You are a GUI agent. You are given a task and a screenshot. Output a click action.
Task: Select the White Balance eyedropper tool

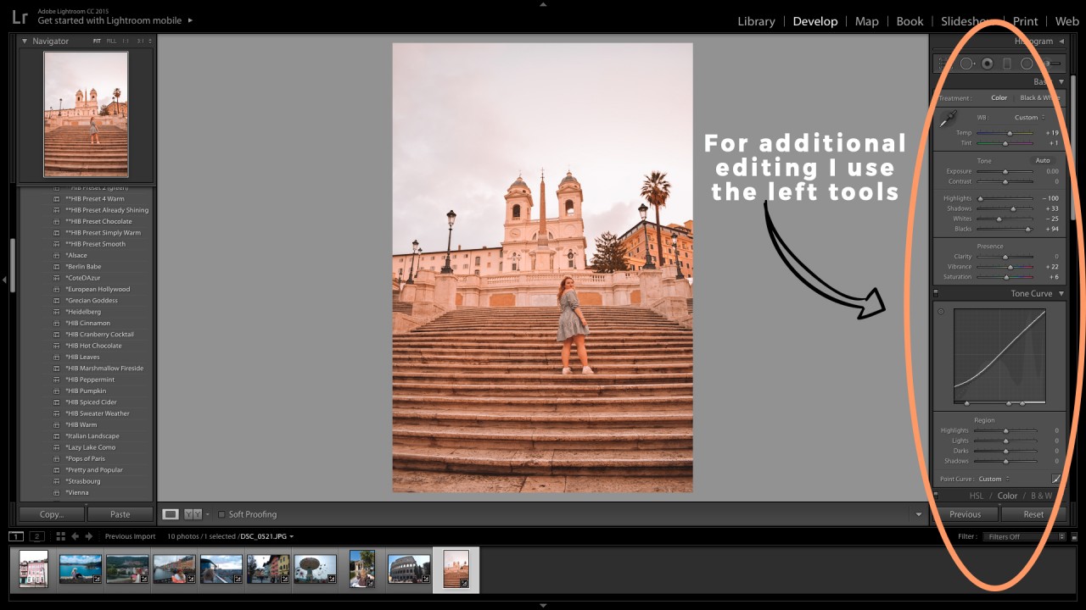tap(948, 120)
